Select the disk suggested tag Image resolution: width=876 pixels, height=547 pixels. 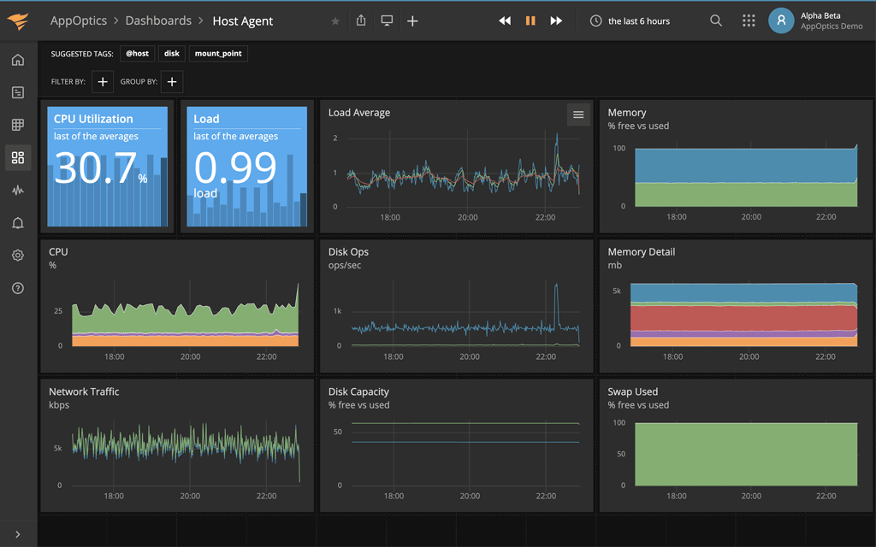(x=171, y=54)
